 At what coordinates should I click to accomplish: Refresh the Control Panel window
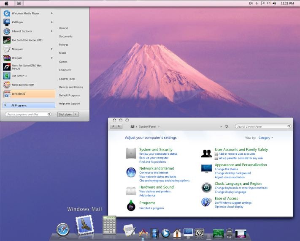tap(227, 126)
